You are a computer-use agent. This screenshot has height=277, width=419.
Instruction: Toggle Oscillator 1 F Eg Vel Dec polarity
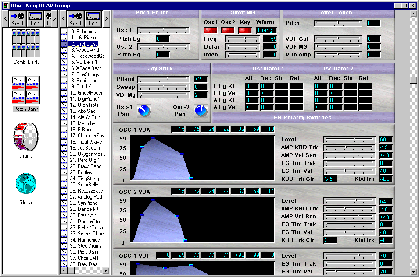pyautogui.click(x=267, y=93)
